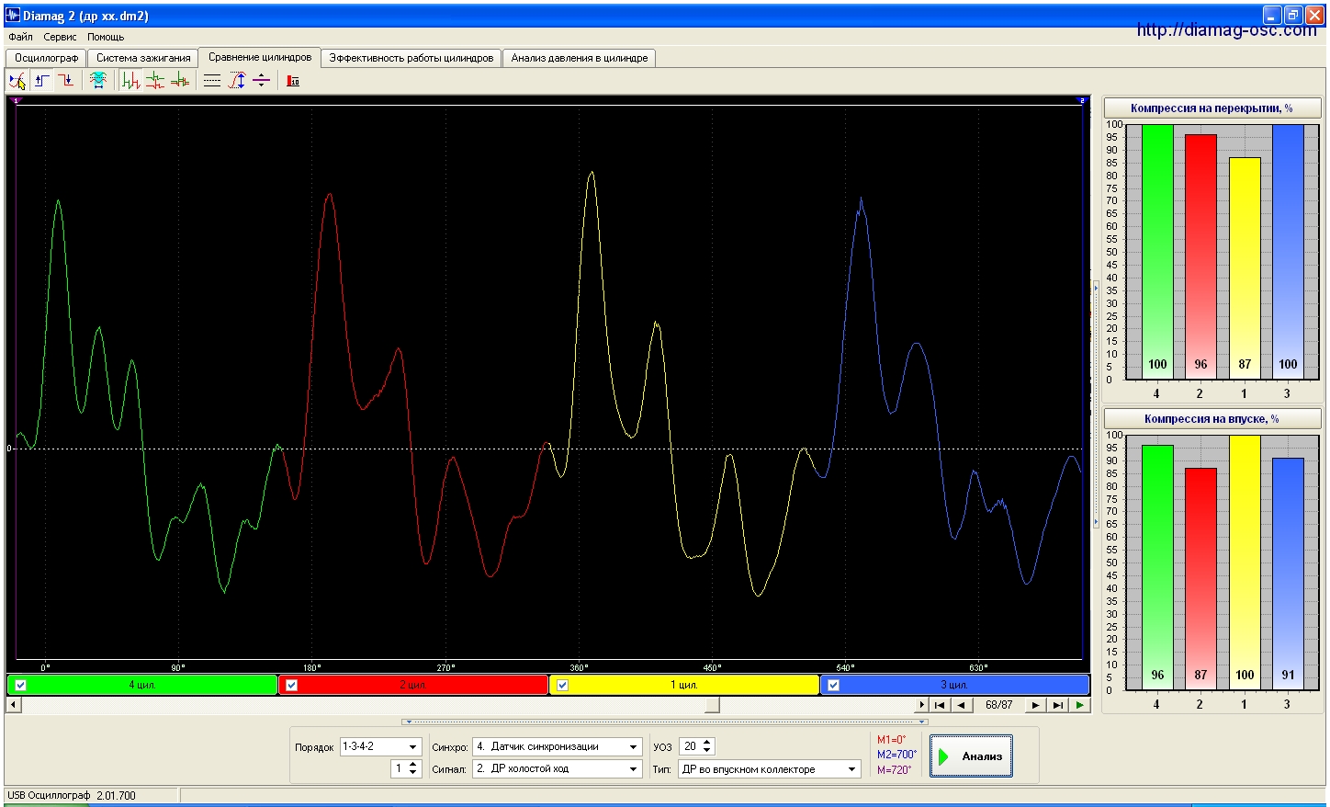Select sequential cylinder waveform view icon

[x=131, y=81]
